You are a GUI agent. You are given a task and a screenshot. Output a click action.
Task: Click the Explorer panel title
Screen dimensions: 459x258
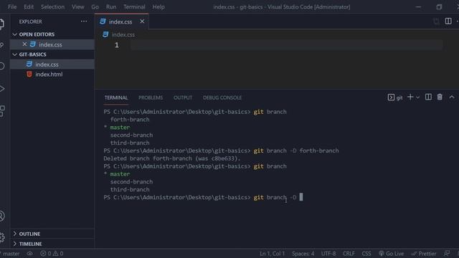pyautogui.click(x=30, y=21)
